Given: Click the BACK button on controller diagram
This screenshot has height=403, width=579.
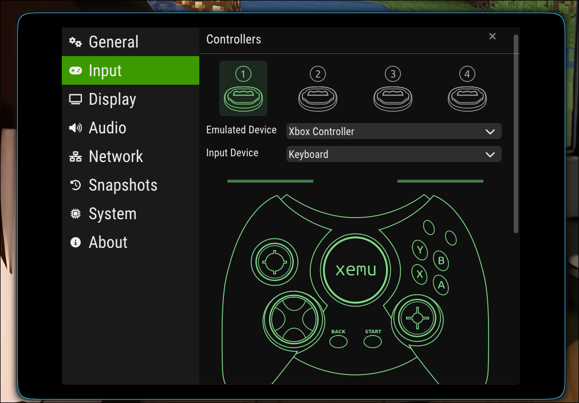Looking at the screenshot, I should [x=338, y=342].
